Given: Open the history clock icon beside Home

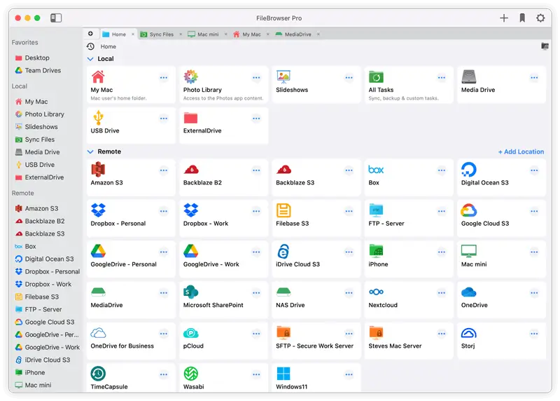Looking at the screenshot, I should pyautogui.click(x=91, y=46).
